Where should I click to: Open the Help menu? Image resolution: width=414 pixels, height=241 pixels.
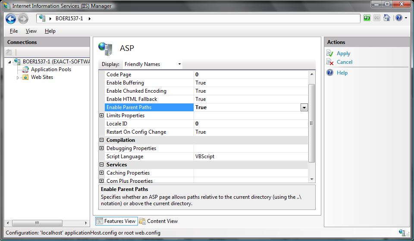pos(50,31)
